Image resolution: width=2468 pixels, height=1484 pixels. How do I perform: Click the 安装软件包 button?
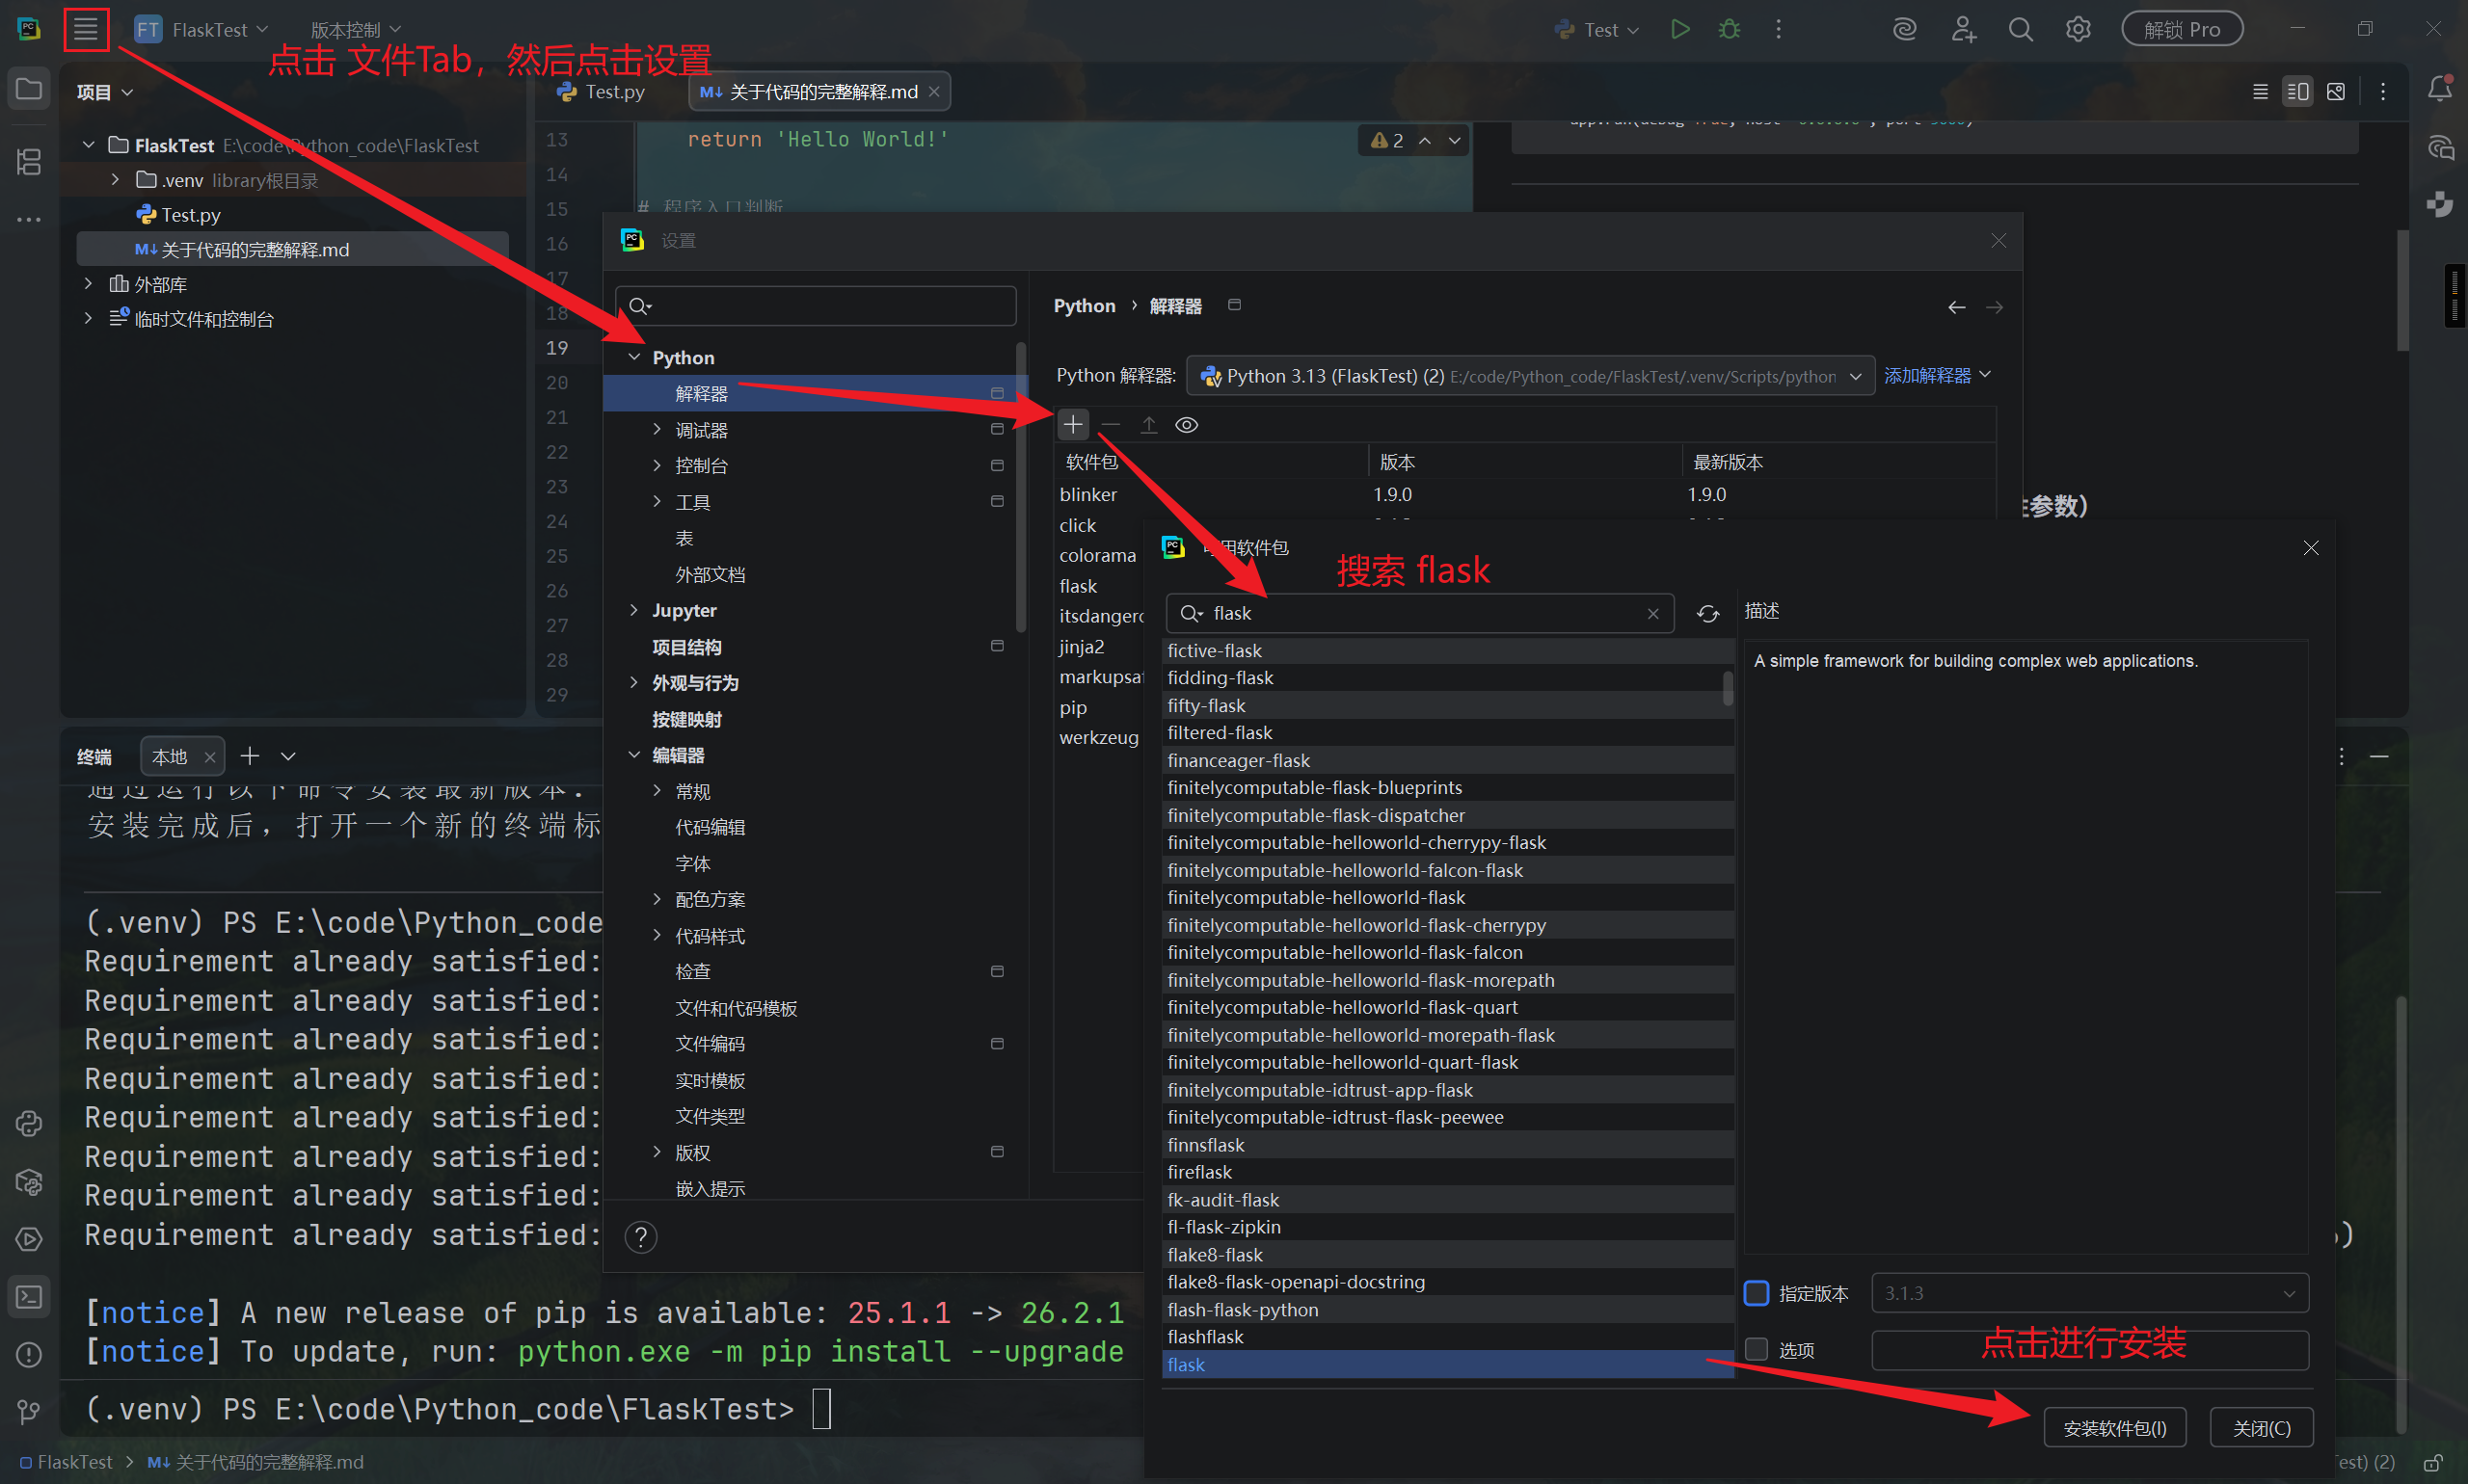click(2115, 1428)
